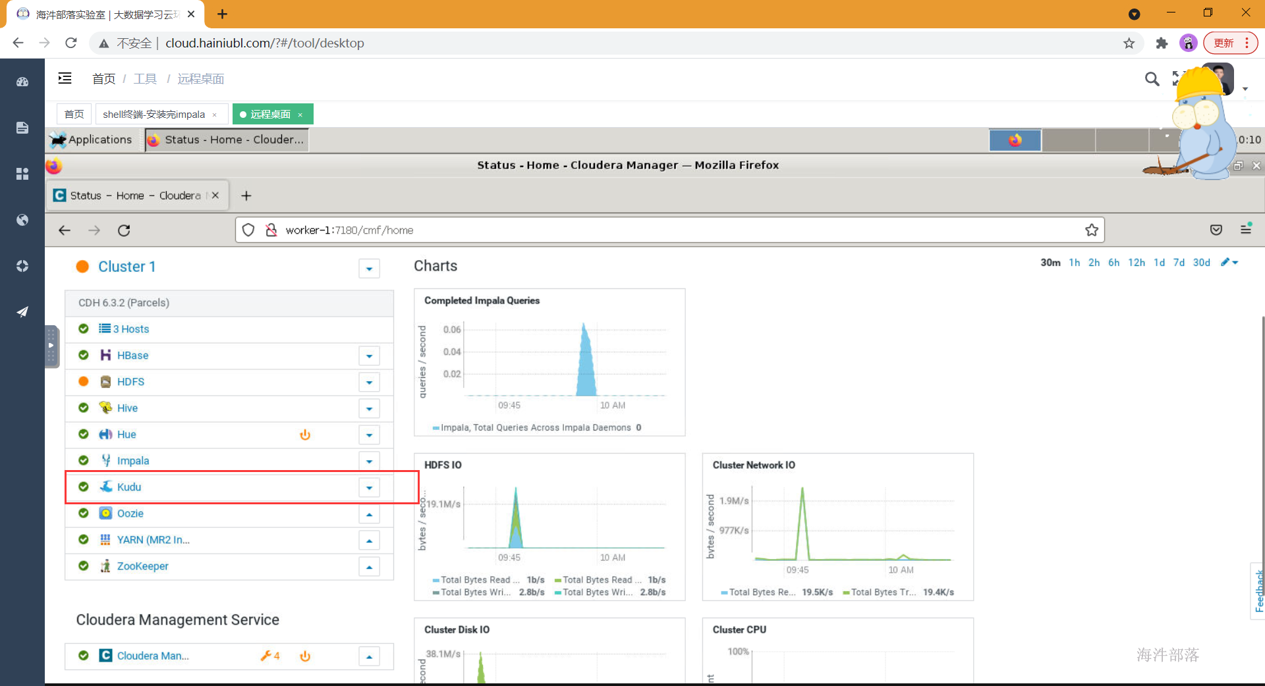Open the Impala service link
1265x686 pixels.
pos(133,461)
